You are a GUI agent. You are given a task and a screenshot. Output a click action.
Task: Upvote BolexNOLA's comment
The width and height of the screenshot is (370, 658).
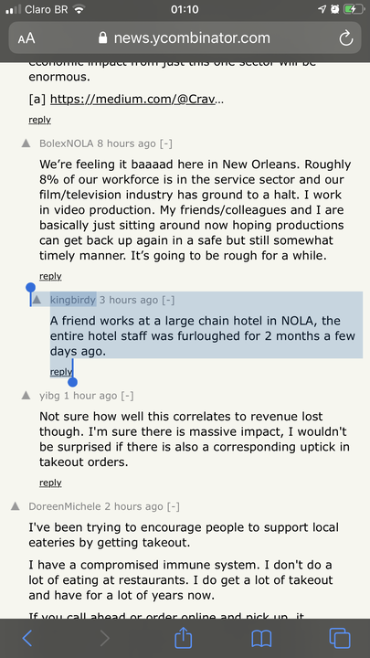point(26,143)
